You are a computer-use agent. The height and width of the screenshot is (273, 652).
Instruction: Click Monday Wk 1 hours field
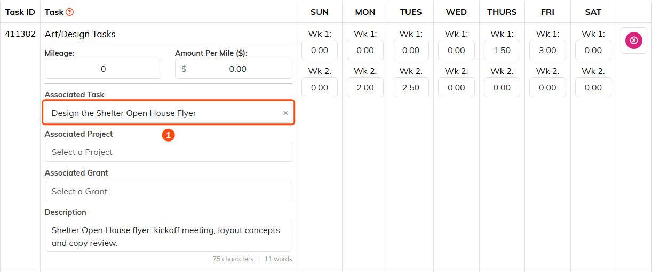tap(365, 50)
